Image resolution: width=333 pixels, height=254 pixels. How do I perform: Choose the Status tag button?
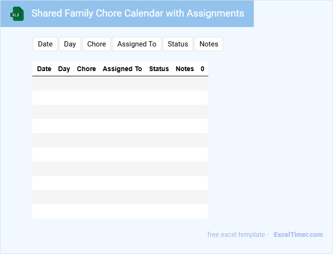[178, 44]
